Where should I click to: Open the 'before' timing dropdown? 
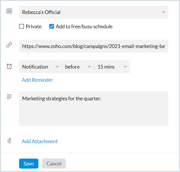[x=78, y=67]
